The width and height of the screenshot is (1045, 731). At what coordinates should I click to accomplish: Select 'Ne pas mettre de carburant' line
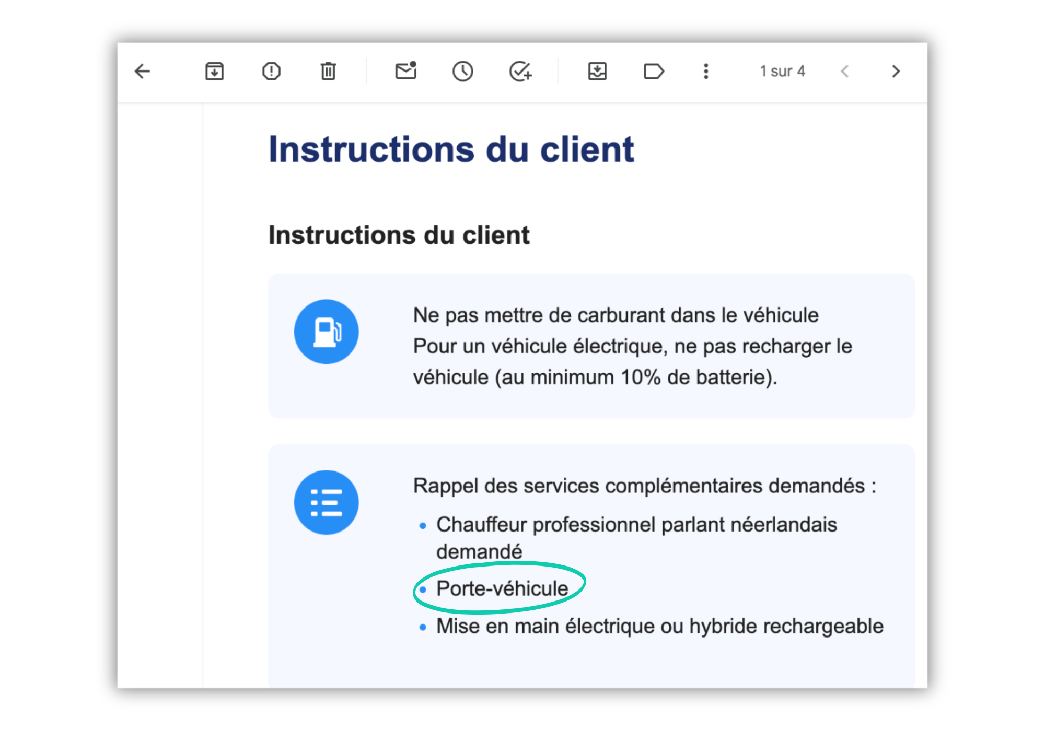coord(616,315)
